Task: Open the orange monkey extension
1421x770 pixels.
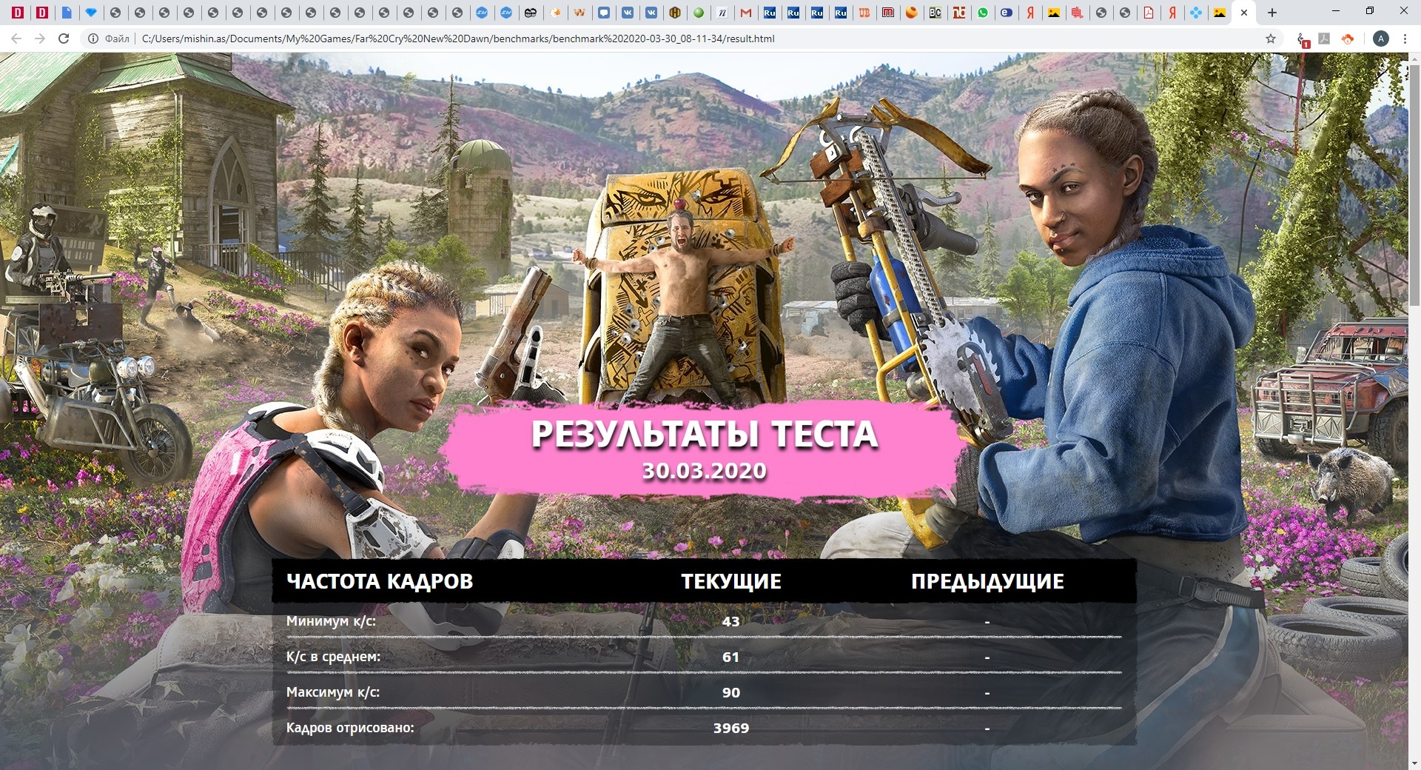Action: pyautogui.click(x=1348, y=38)
